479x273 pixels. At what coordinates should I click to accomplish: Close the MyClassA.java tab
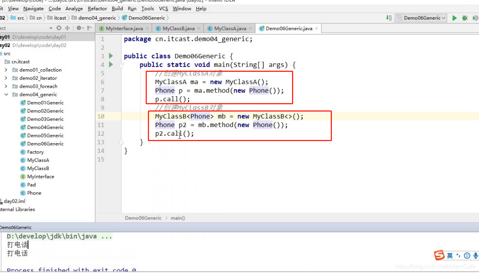click(x=250, y=28)
